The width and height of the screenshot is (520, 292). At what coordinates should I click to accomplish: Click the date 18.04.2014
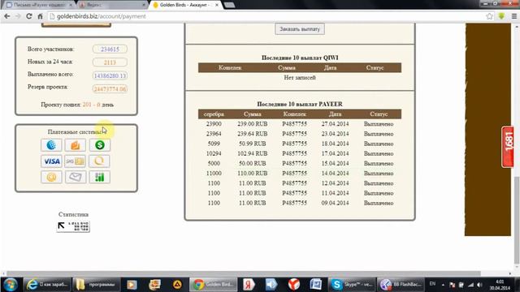click(335, 144)
